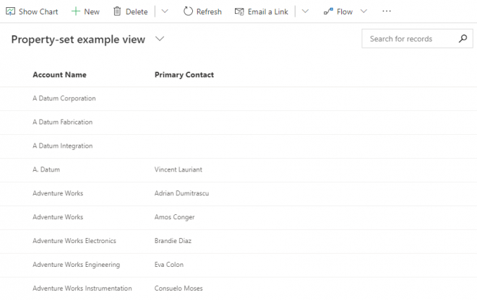Click the New plus icon

[x=75, y=12]
